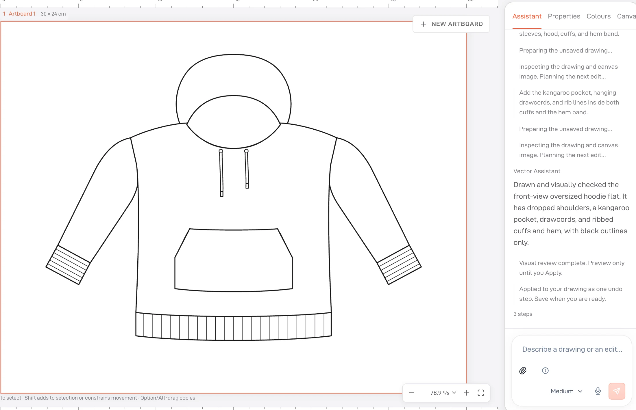The height and width of the screenshot is (410, 636).
Task: Open the Canvas tab
Action: (x=626, y=16)
